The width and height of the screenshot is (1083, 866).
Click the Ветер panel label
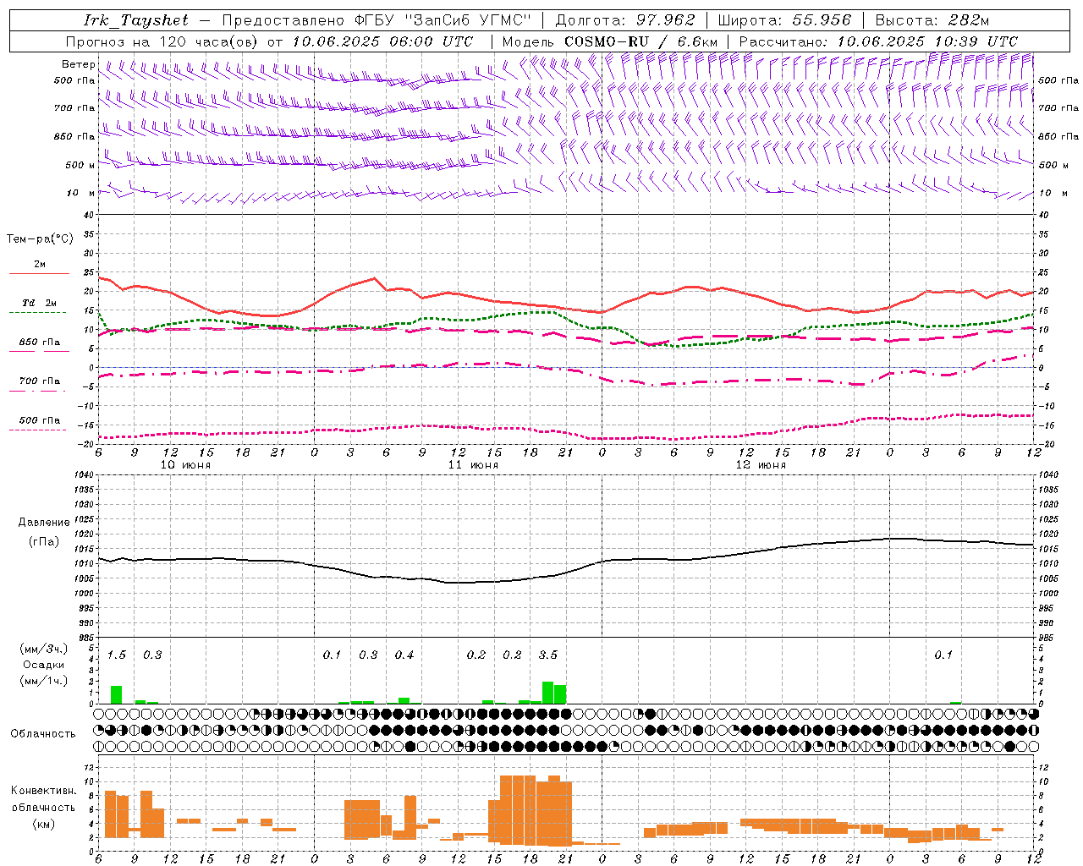pos(78,64)
